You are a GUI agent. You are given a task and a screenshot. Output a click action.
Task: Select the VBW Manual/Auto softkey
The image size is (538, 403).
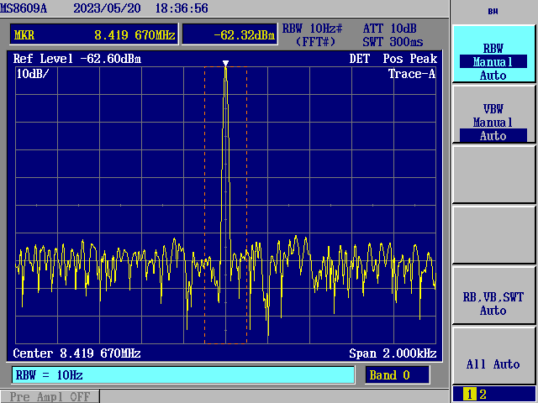[x=493, y=114]
